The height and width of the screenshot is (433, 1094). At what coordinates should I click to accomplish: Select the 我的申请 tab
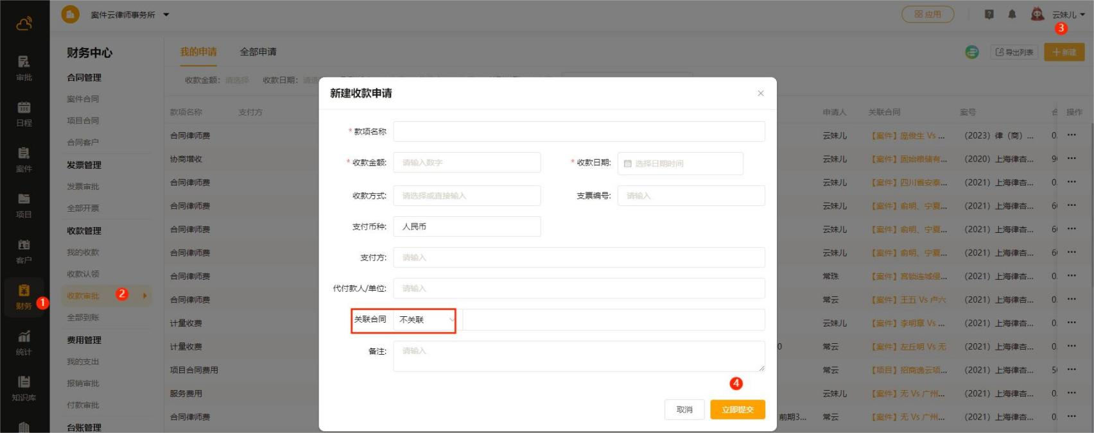tap(198, 52)
